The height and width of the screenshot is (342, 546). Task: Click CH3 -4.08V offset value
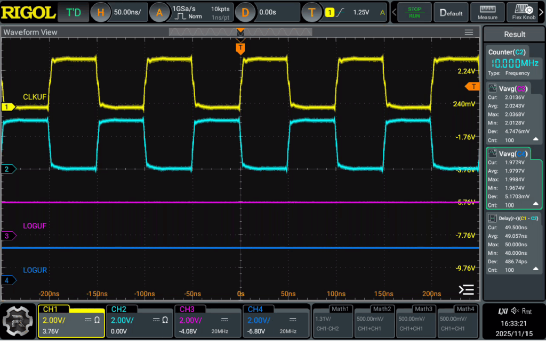point(188,331)
